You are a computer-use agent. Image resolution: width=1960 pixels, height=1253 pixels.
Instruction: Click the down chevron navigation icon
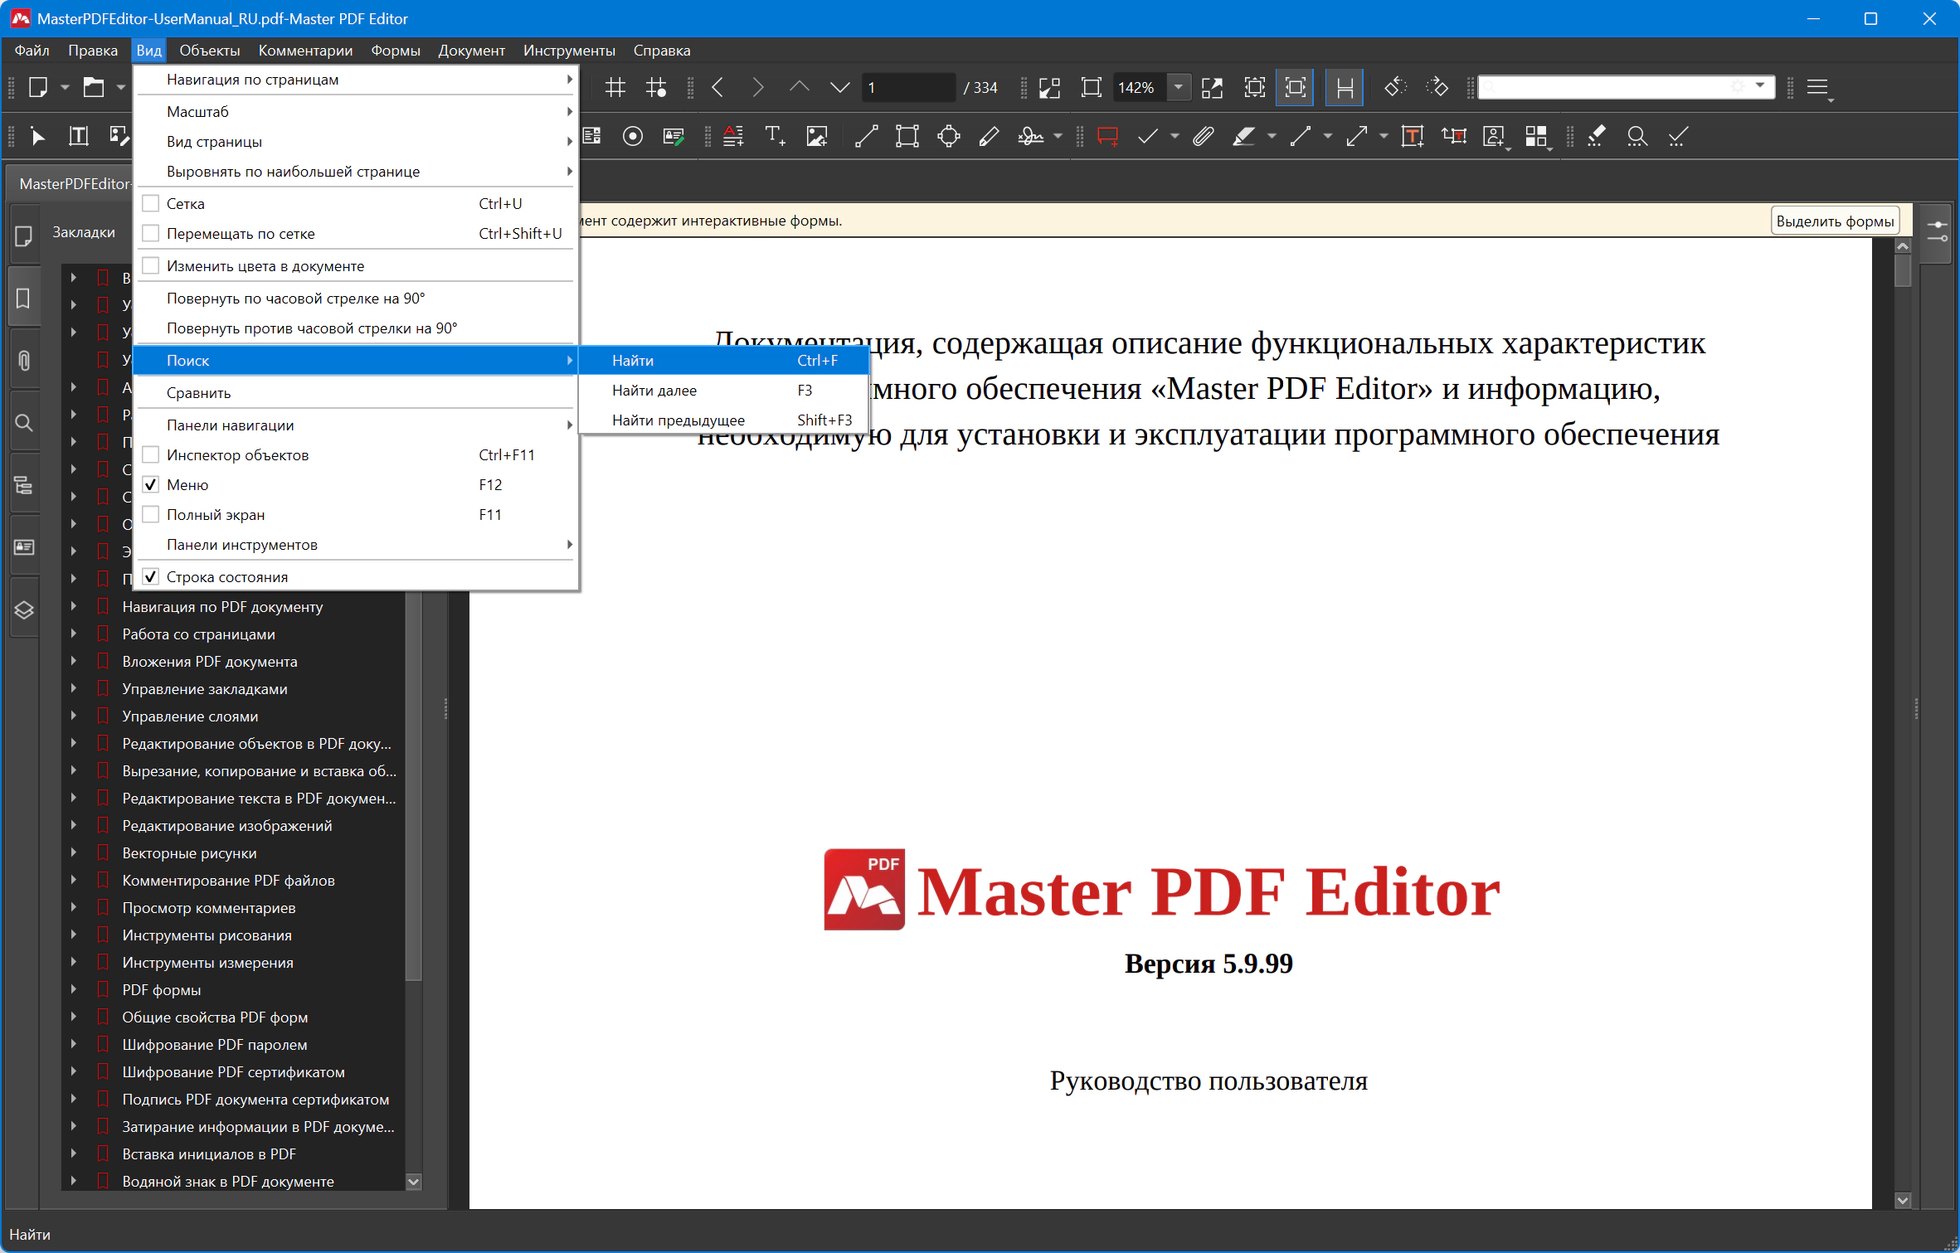click(839, 87)
